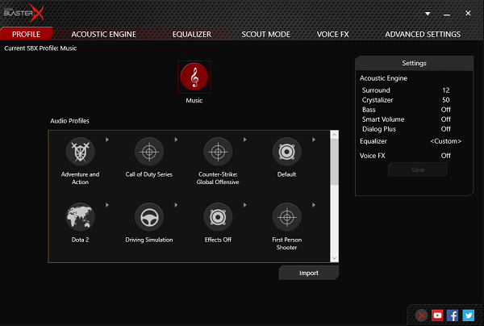Expand the arrow beside Call of Duty Series
Screen dimensions: 484x326
click(x=175, y=140)
